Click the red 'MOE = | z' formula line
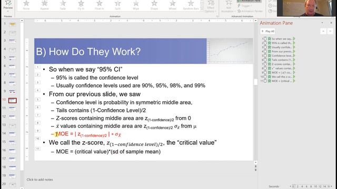Viewport: 337px width, 189px height. (x=88, y=134)
